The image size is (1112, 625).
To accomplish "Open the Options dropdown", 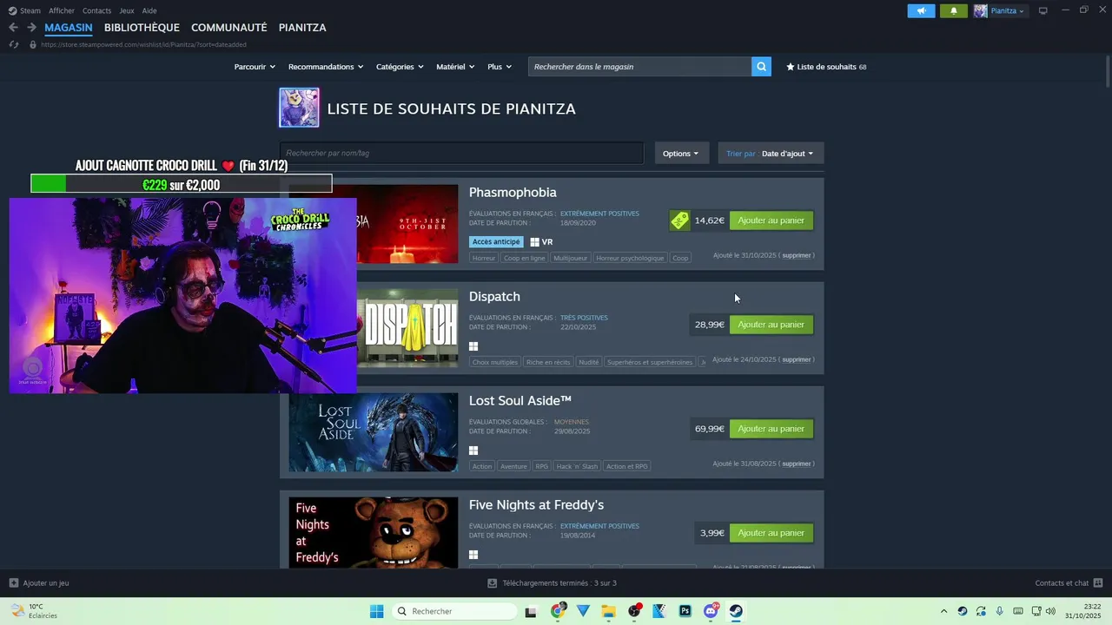I will pyautogui.click(x=680, y=154).
